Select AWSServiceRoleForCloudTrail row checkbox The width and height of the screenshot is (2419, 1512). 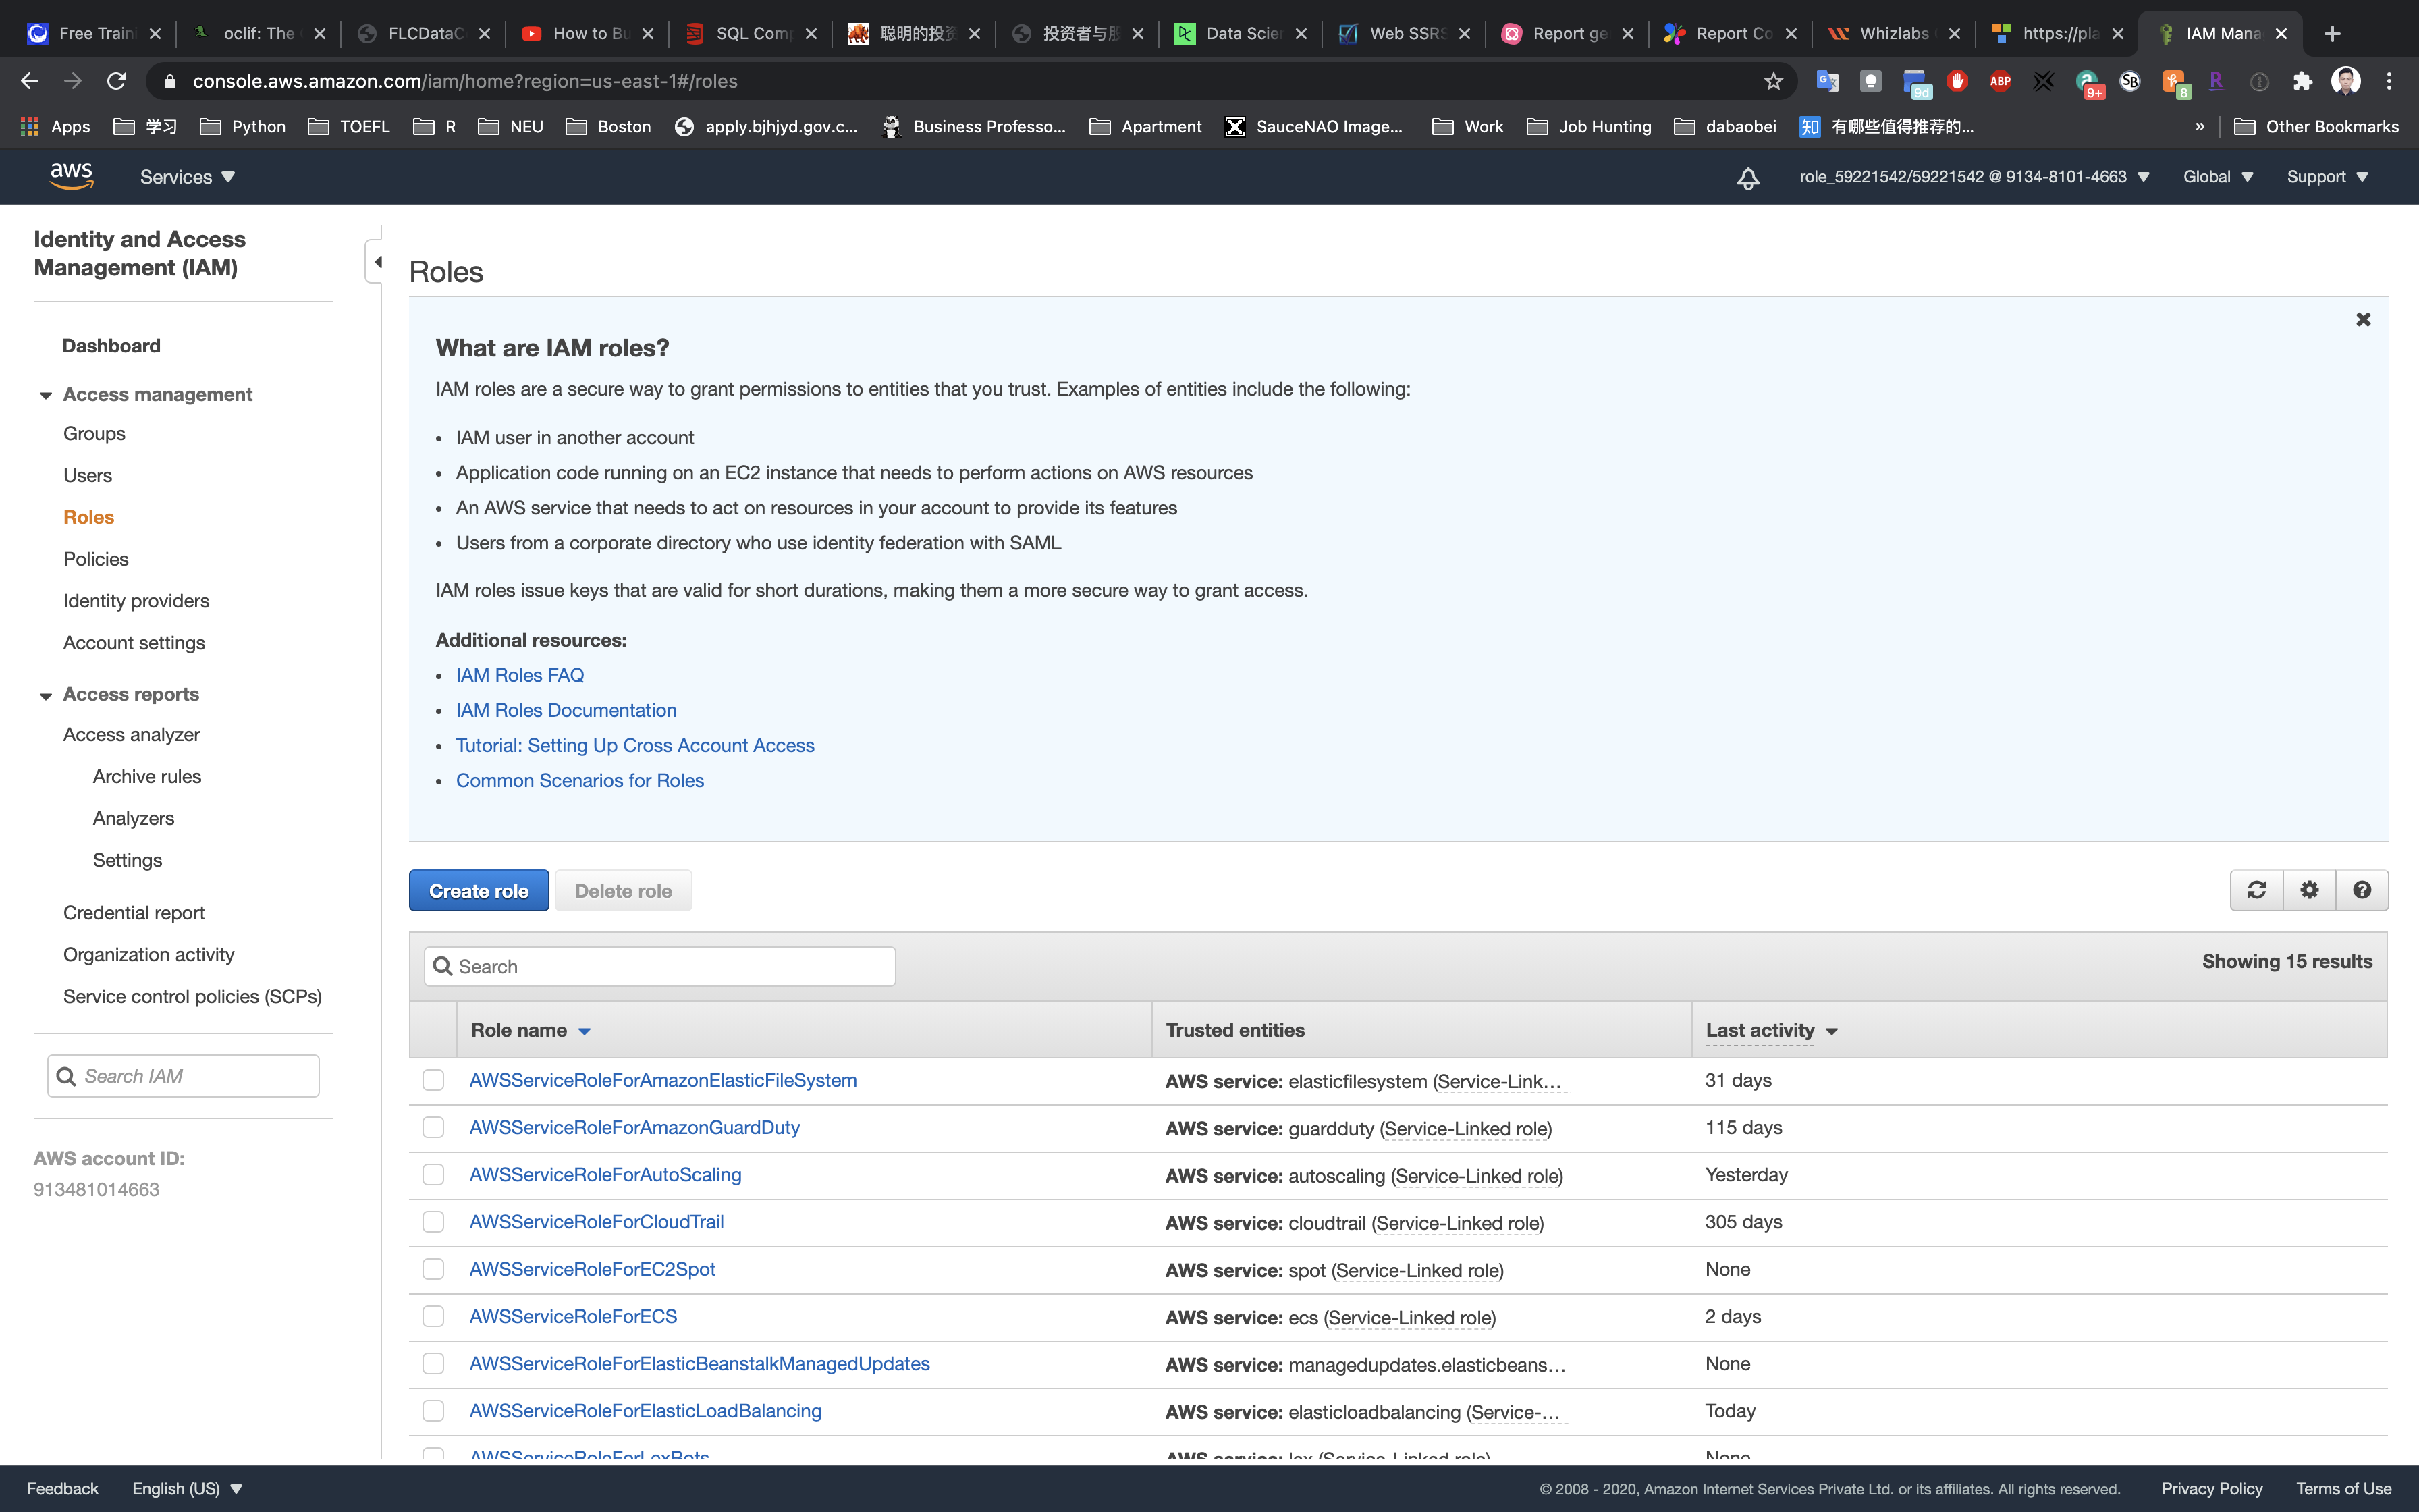433,1222
